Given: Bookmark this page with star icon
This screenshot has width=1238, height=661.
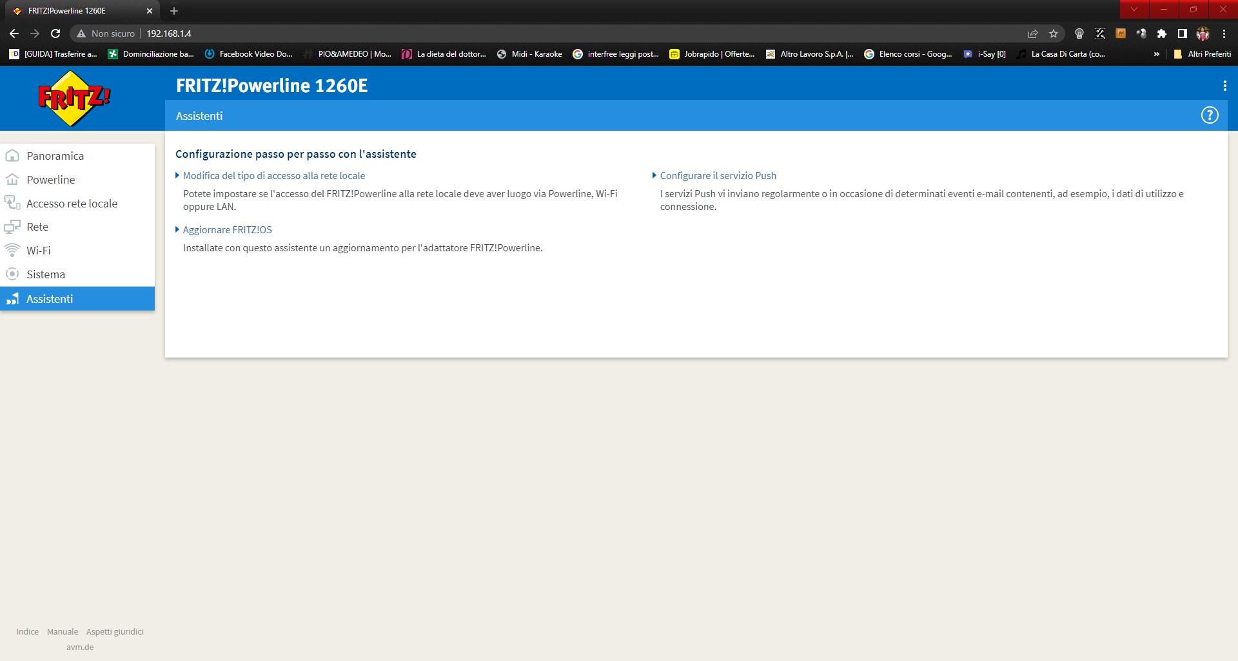Looking at the screenshot, I should pyautogui.click(x=1054, y=34).
